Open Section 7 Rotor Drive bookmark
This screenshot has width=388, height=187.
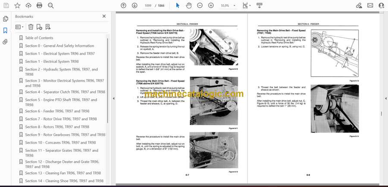coord(61,119)
